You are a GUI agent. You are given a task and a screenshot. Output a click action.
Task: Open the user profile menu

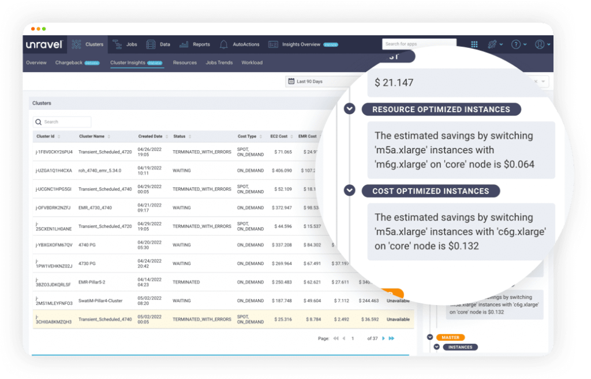(x=540, y=44)
